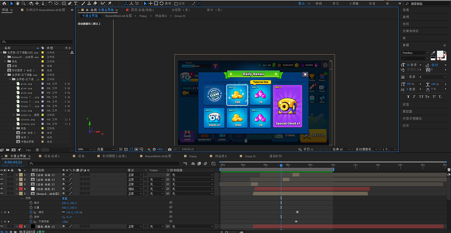This screenshot has width=451, height=233.
Task: Select the Eraser tool
Action: pos(95,3)
